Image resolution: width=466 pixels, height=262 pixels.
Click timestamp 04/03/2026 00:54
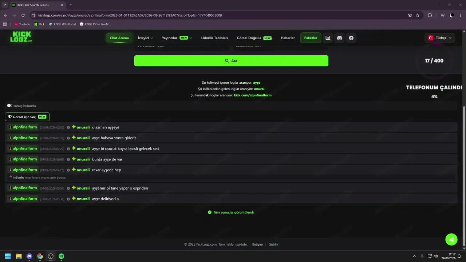coord(52,188)
